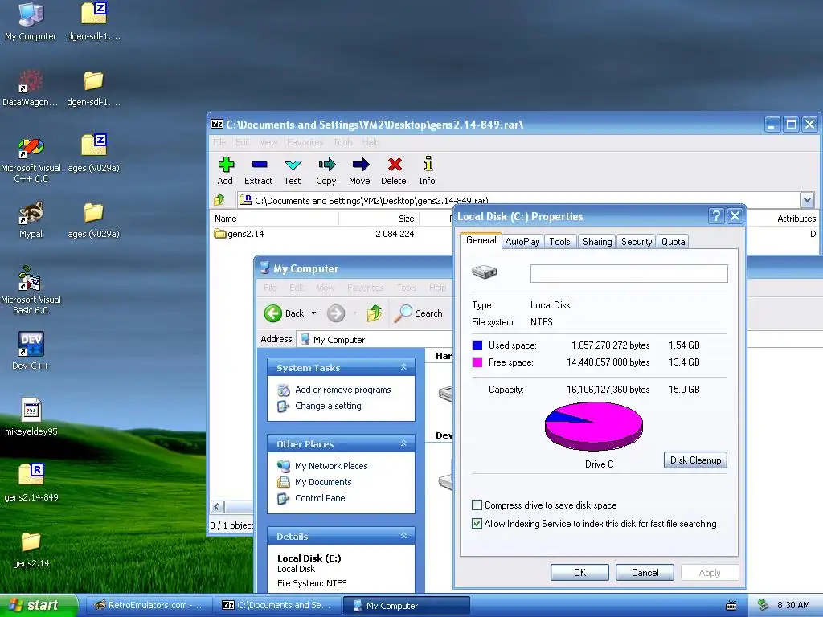Click the Move arrow icon in 7-Zip
This screenshot has height=617, width=823.
(359, 171)
